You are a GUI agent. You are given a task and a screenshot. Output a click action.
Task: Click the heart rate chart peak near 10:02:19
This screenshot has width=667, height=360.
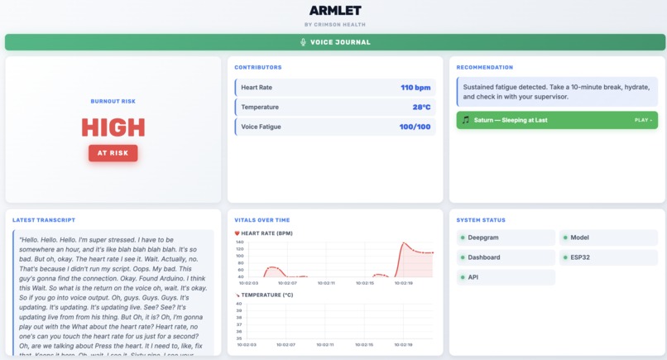pyautogui.click(x=403, y=243)
